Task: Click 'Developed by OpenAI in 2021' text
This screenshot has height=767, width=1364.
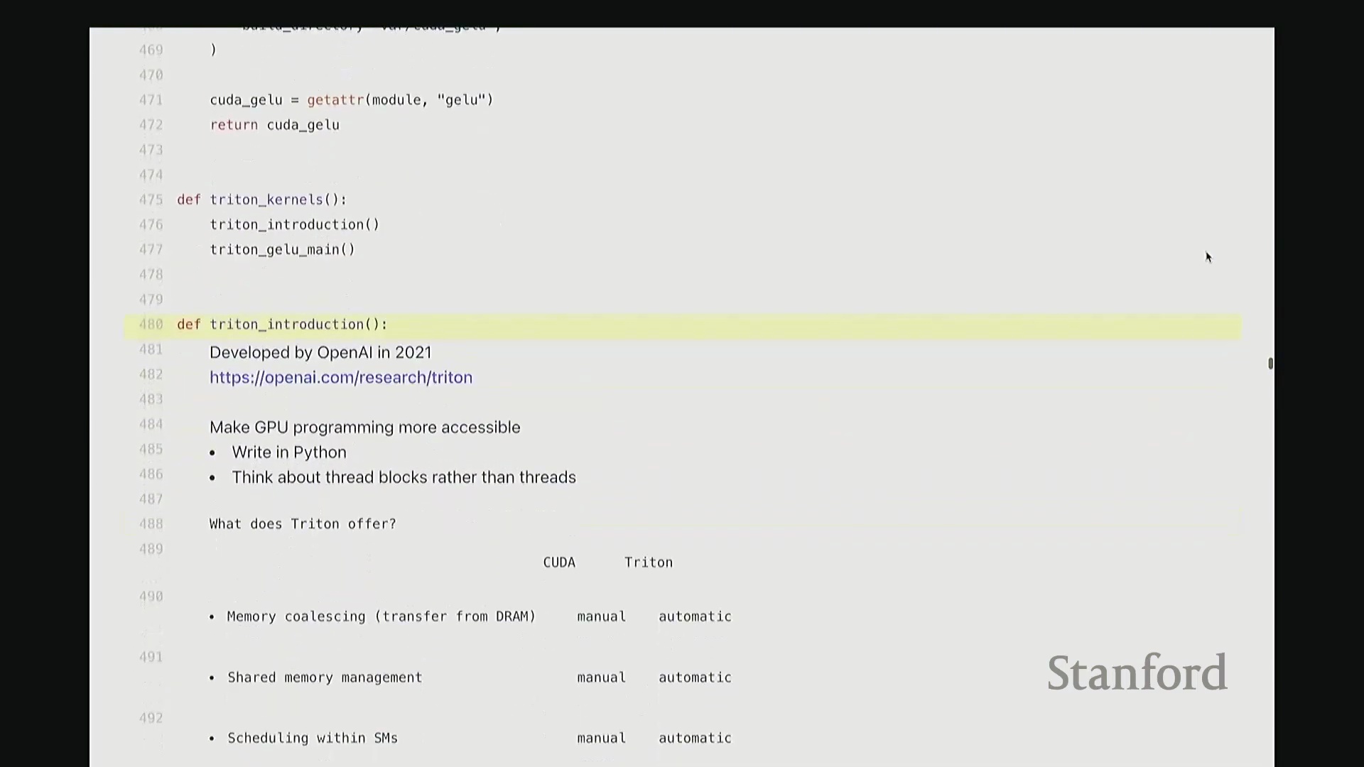Action: (320, 353)
